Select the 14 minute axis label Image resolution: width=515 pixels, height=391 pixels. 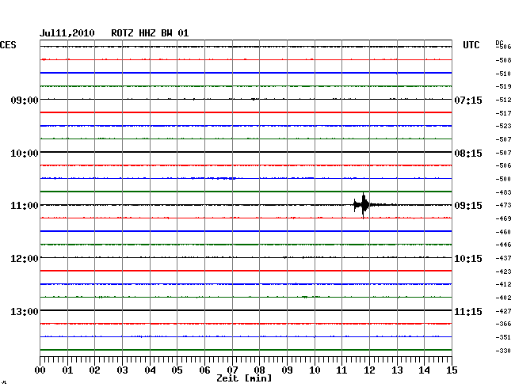(x=425, y=370)
